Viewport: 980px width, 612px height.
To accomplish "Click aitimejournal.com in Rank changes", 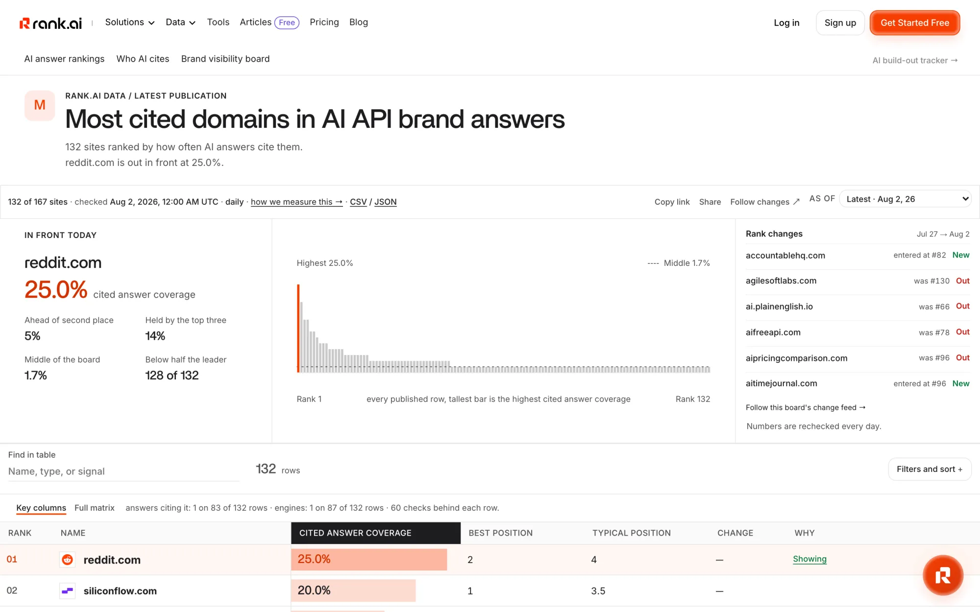I will (781, 383).
